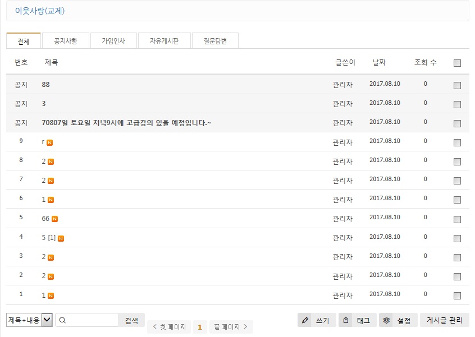Open the 제목+내용 search type dropdown
This screenshot has width=475, height=337.
coord(29,320)
